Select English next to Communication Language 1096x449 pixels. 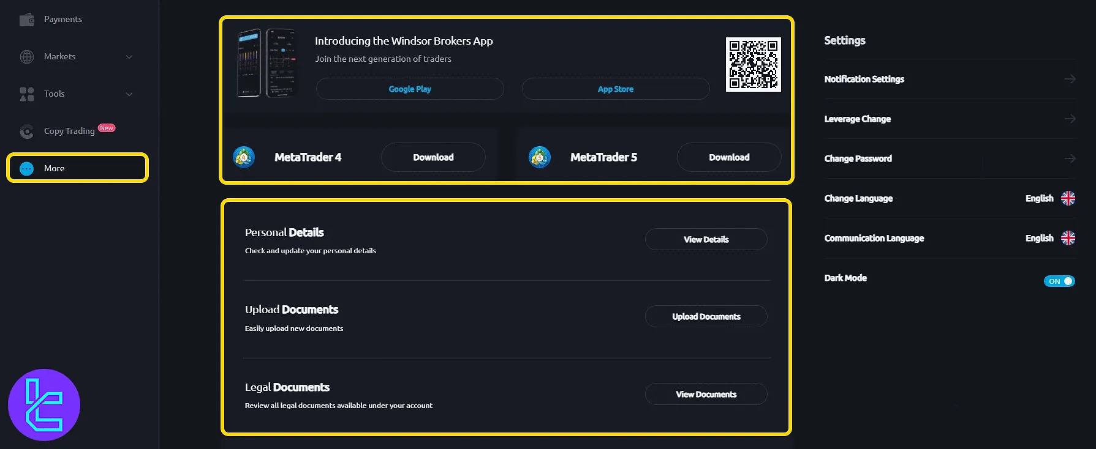pyautogui.click(x=1040, y=238)
